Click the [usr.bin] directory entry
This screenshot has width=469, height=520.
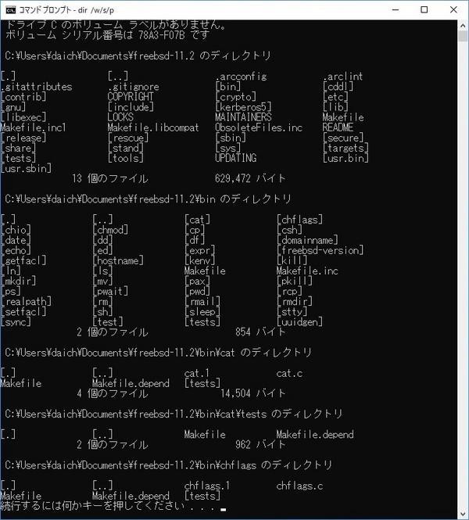point(345,158)
